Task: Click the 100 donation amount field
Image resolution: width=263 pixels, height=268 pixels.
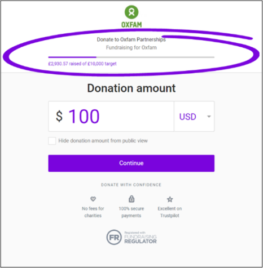Action: [x=111, y=117]
